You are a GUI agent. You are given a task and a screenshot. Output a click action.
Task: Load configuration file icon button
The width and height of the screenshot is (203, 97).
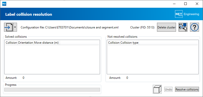point(9,27)
